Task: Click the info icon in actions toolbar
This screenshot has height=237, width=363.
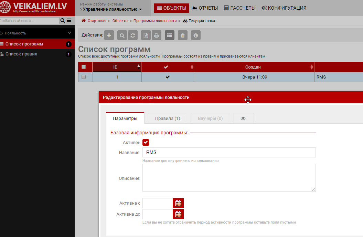Action: click(x=196, y=35)
